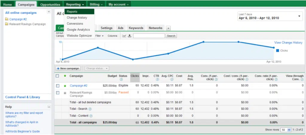This screenshot has height=135, width=306.
Task: Click the Eligible status of Campaign #2
Action: [x=123, y=86]
